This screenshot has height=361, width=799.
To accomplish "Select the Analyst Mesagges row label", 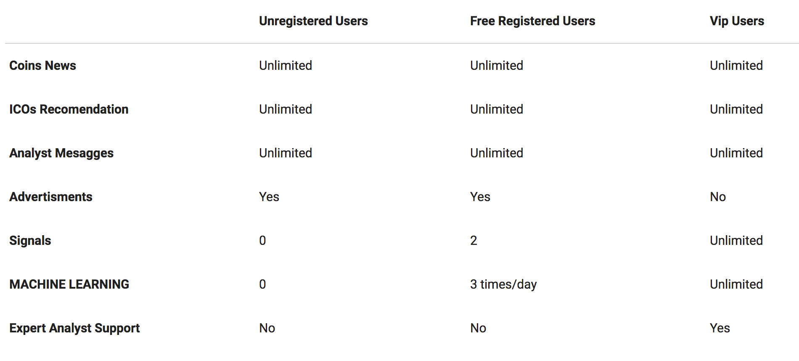I will pyautogui.click(x=61, y=153).
